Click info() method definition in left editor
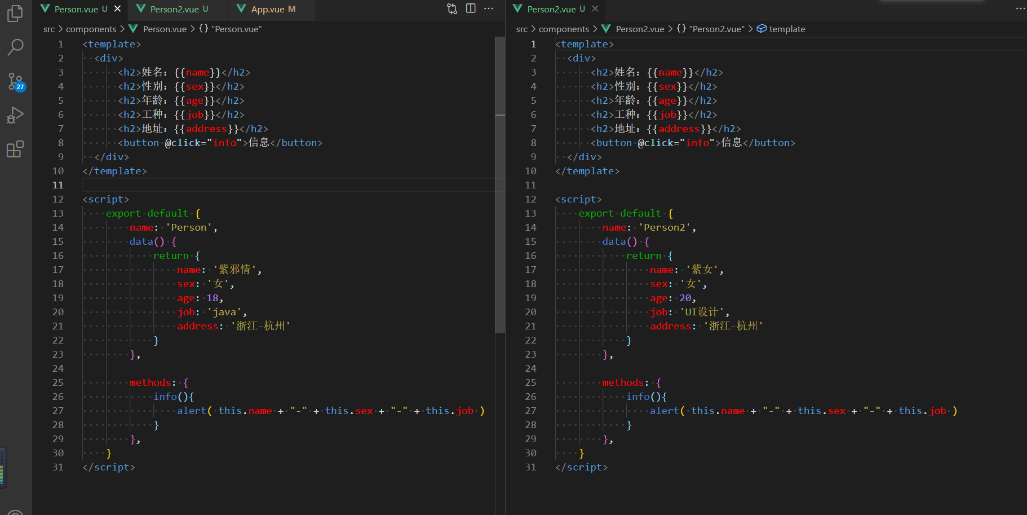Screen dimensions: 1027x515 (x=174, y=397)
